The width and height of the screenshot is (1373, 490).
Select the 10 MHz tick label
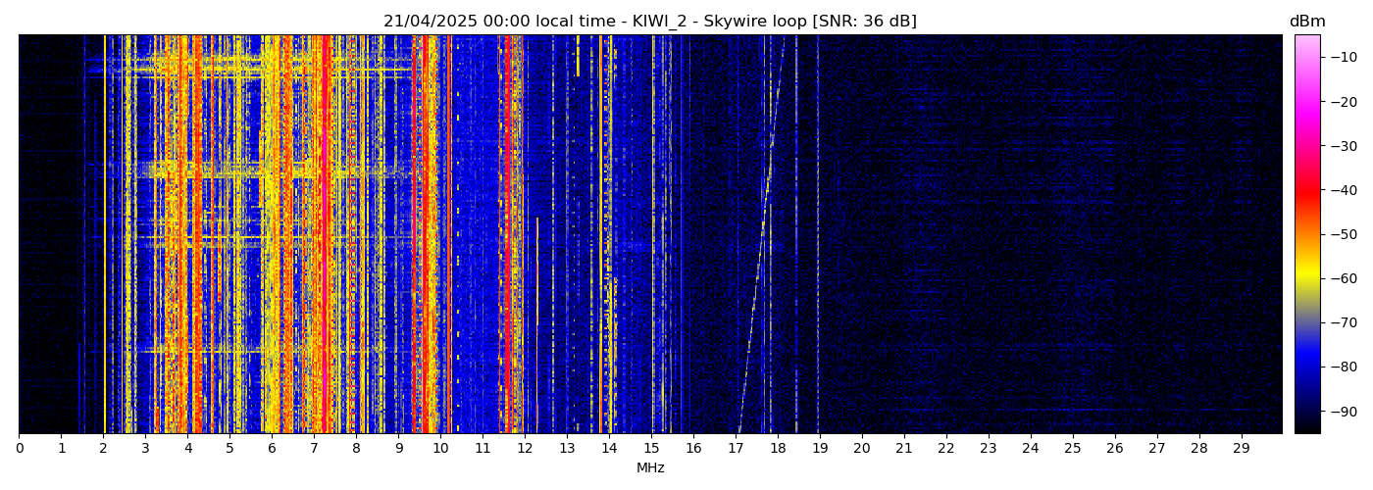[440, 449]
